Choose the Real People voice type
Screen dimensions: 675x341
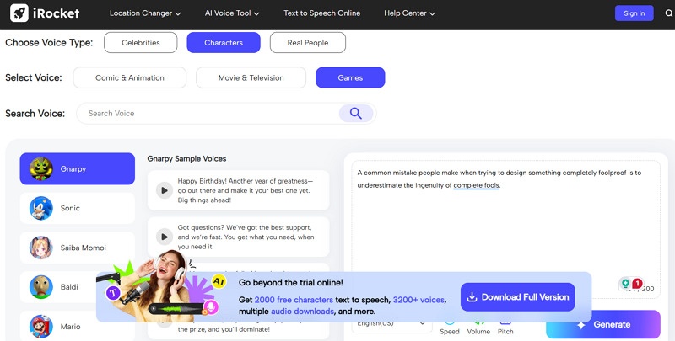coord(308,42)
